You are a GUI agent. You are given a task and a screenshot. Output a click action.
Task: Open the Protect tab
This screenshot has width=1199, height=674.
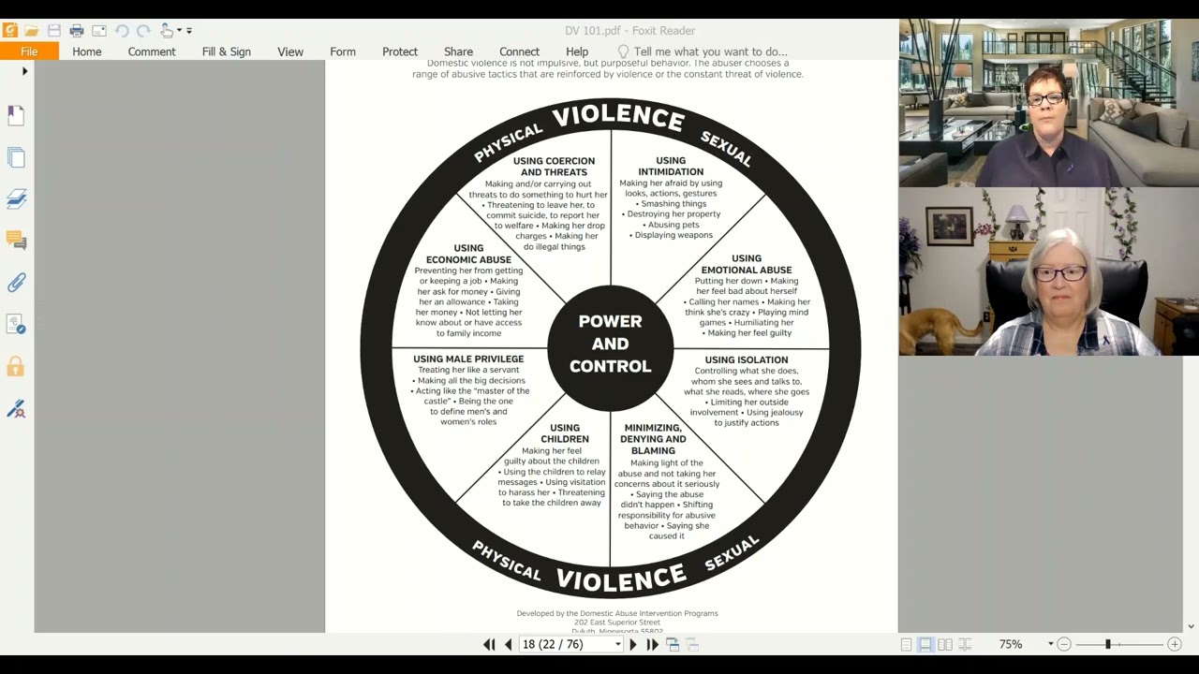[400, 51]
